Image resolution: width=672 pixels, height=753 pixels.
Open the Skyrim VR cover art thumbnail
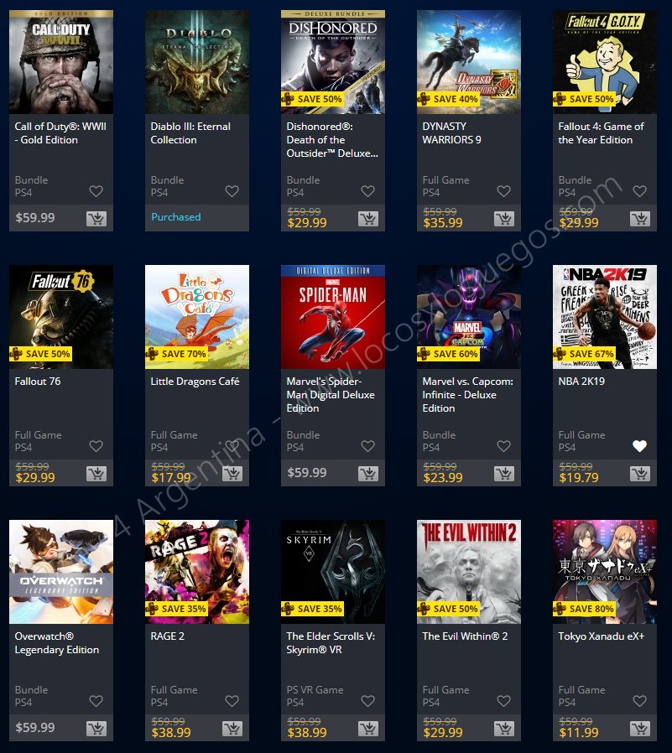coord(333,572)
